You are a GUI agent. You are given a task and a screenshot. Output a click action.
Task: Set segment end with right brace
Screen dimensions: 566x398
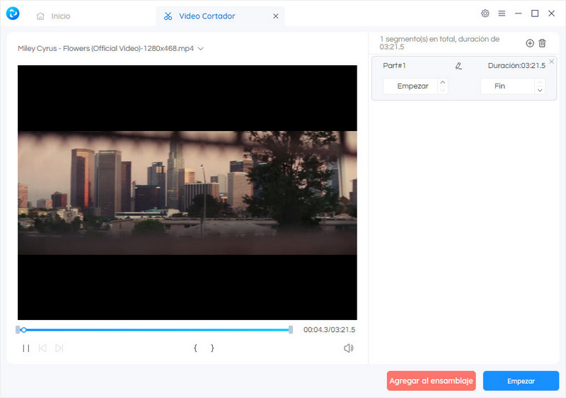click(212, 348)
